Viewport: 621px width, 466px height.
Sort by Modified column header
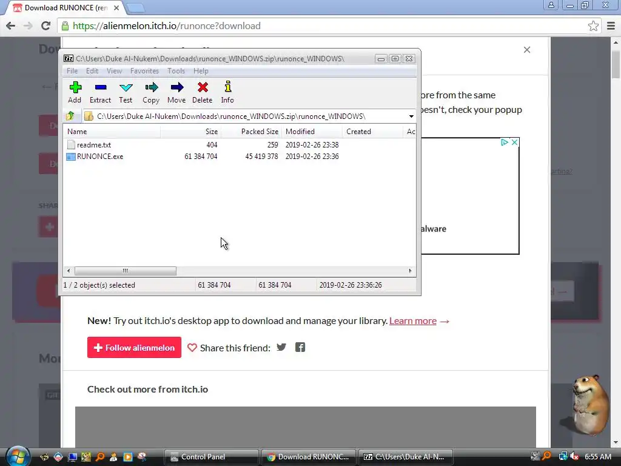[312, 132]
